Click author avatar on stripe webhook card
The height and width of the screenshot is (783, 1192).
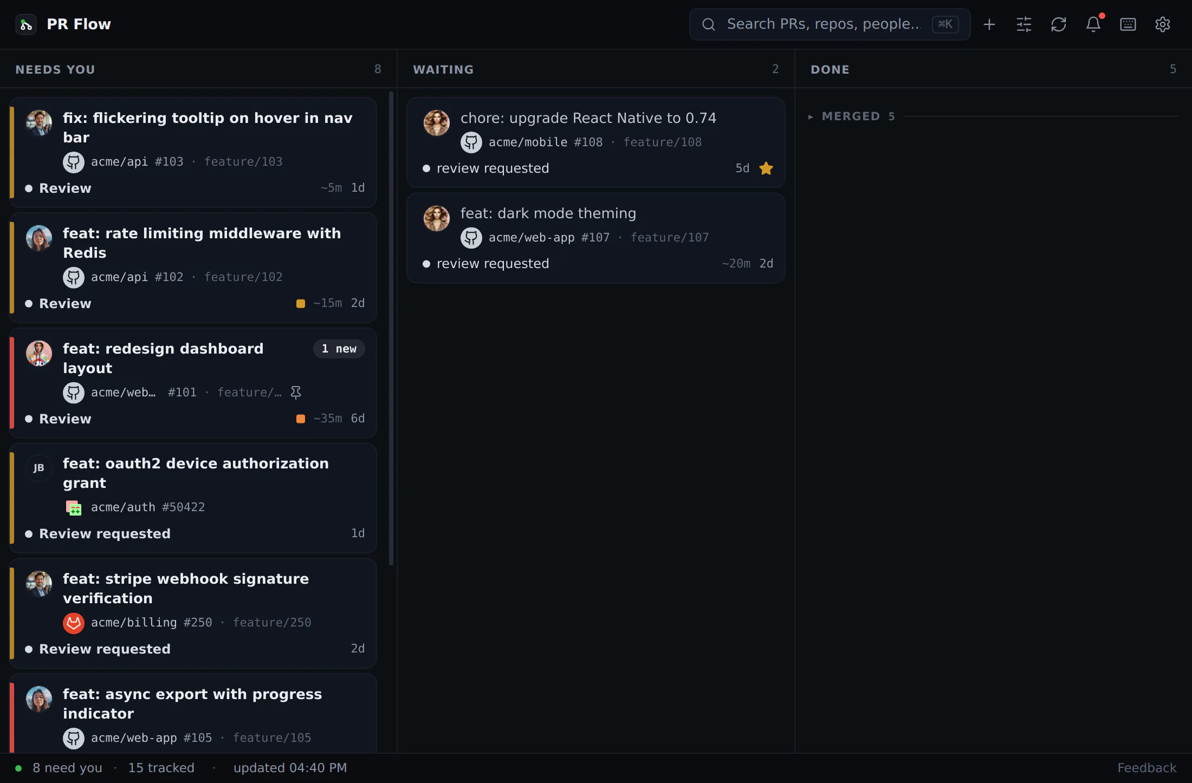39,584
